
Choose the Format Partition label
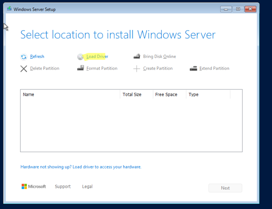[102, 68]
